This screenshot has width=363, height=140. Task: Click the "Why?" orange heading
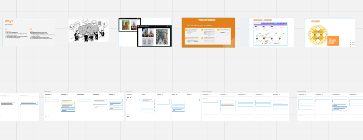pos(9,21)
